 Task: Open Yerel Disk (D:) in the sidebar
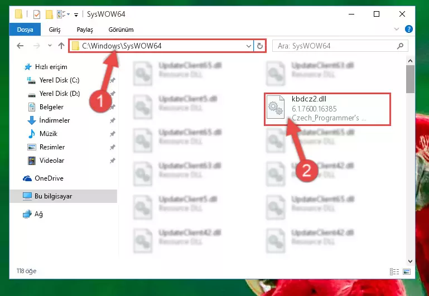[x=60, y=94]
